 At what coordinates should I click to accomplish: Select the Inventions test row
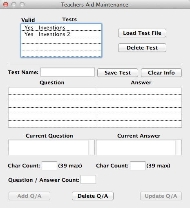click(x=61, y=27)
